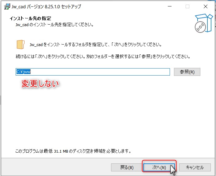Minimize the Jw_cad setup window
The width and height of the screenshot is (216, 176).
coord(170,6)
